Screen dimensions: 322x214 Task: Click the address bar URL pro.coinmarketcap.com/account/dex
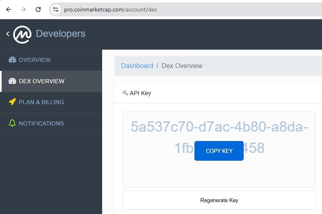(x=110, y=10)
